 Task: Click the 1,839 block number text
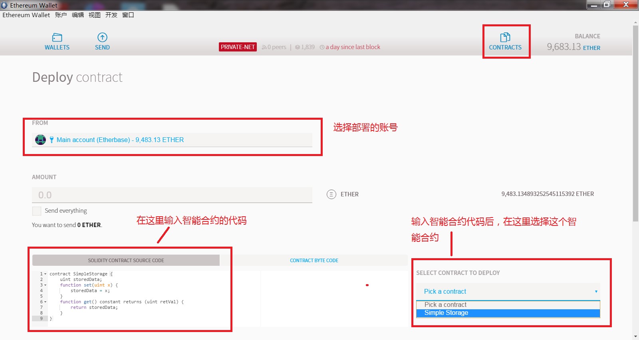[x=308, y=47]
